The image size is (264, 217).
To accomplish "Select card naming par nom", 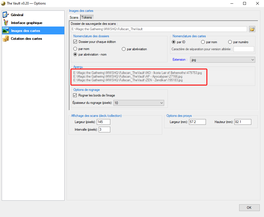I will coord(203,42).
